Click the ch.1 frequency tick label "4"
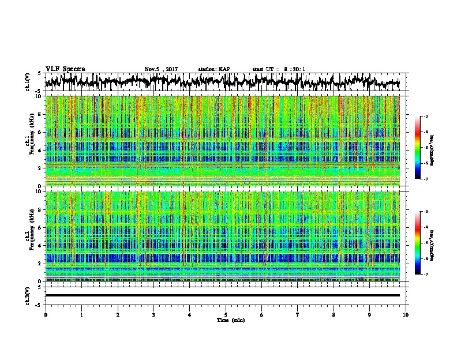 coord(40,151)
